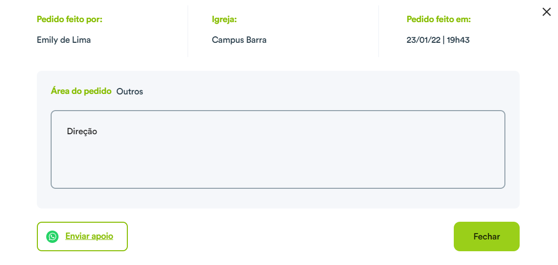Select the Pedido feito por heading
Screen dimensions: 558x265
pyautogui.click(x=69, y=19)
